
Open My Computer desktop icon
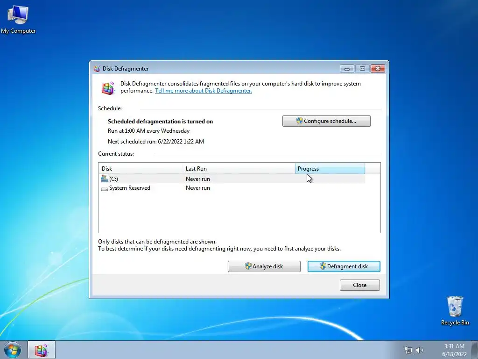click(18, 19)
